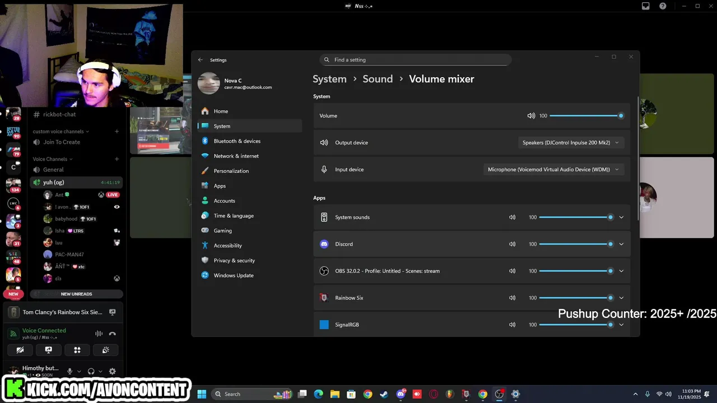The image size is (717, 403).
Task: Open Discord activities button
Action: 77,350
